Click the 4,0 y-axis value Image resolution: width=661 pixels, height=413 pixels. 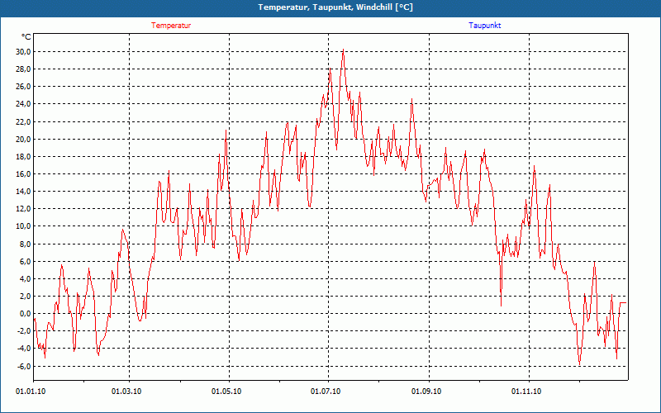coord(25,279)
